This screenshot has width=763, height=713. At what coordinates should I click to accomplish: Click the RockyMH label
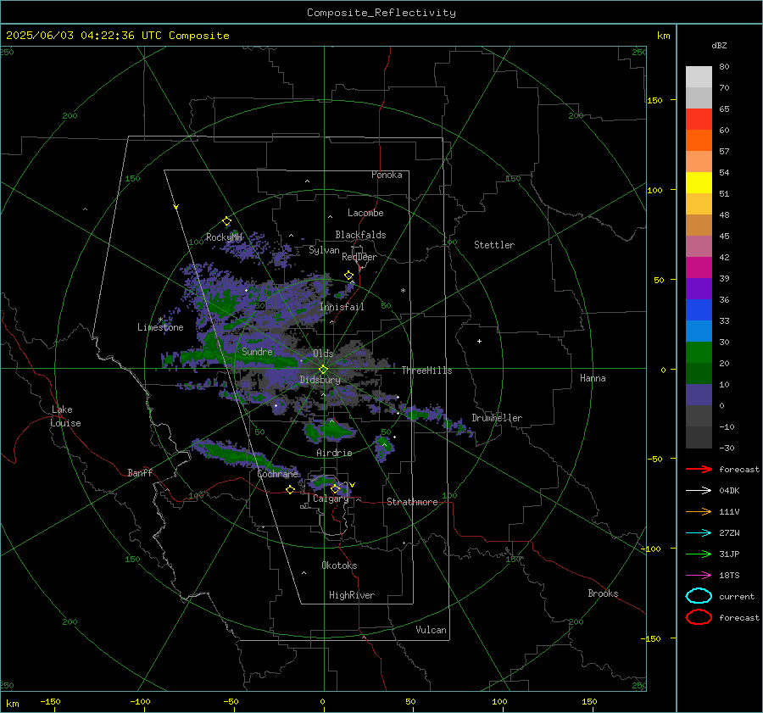pyautogui.click(x=225, y=237)
